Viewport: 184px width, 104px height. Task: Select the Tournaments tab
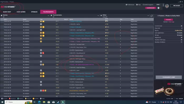point(48,12)
